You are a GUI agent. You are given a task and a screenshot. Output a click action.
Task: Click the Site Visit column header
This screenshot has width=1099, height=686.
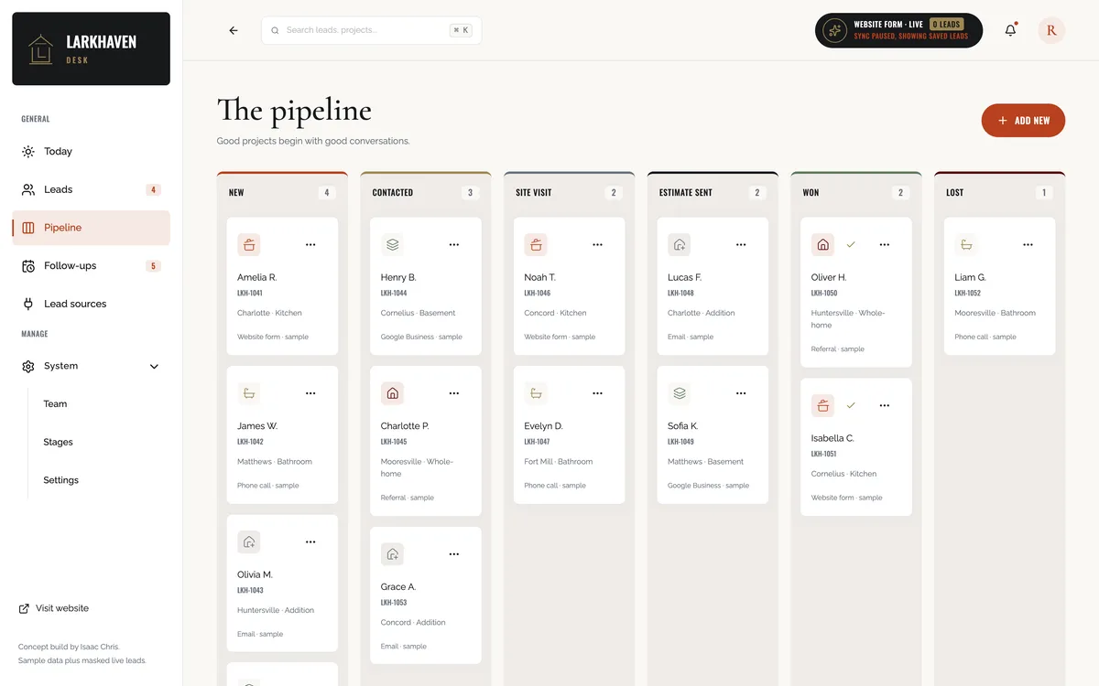(570, 193)
